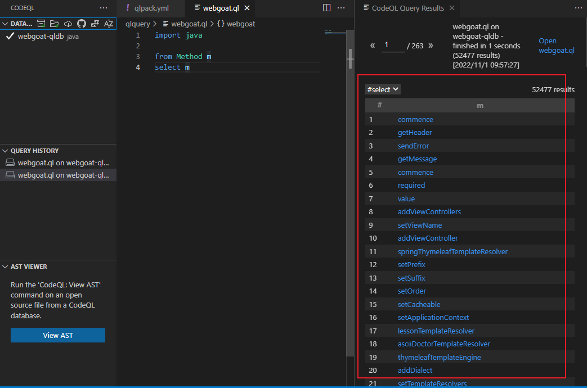Download database from GitHub icon
The height and width of the screenshot is (388, 587).
pyautogui.click(x=81, y=24)
